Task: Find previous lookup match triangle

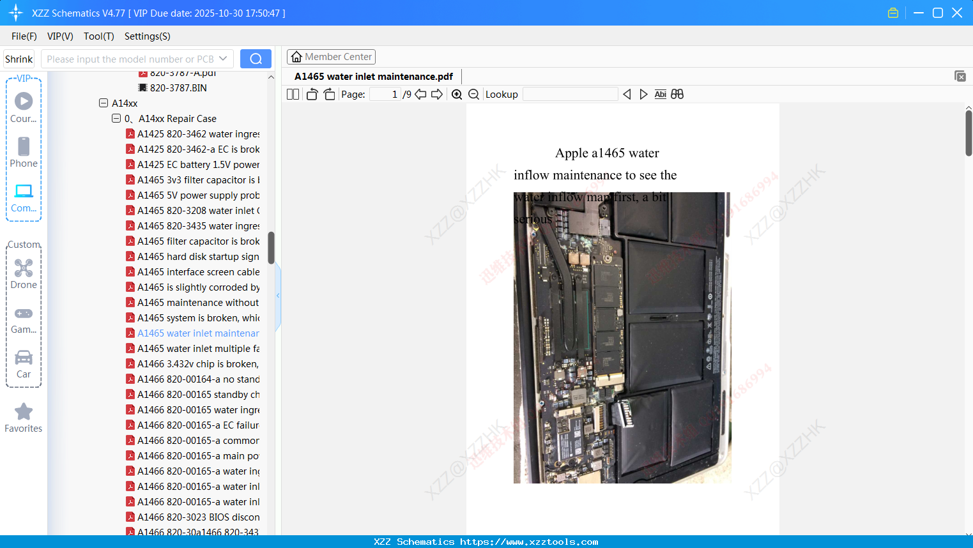Action: pyautogui.click(x=627, y=95)
